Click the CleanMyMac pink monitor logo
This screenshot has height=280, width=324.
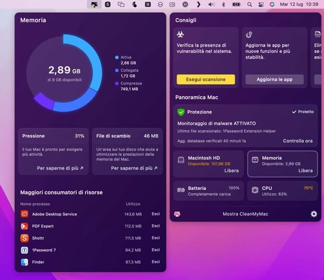tap(177, 214)
